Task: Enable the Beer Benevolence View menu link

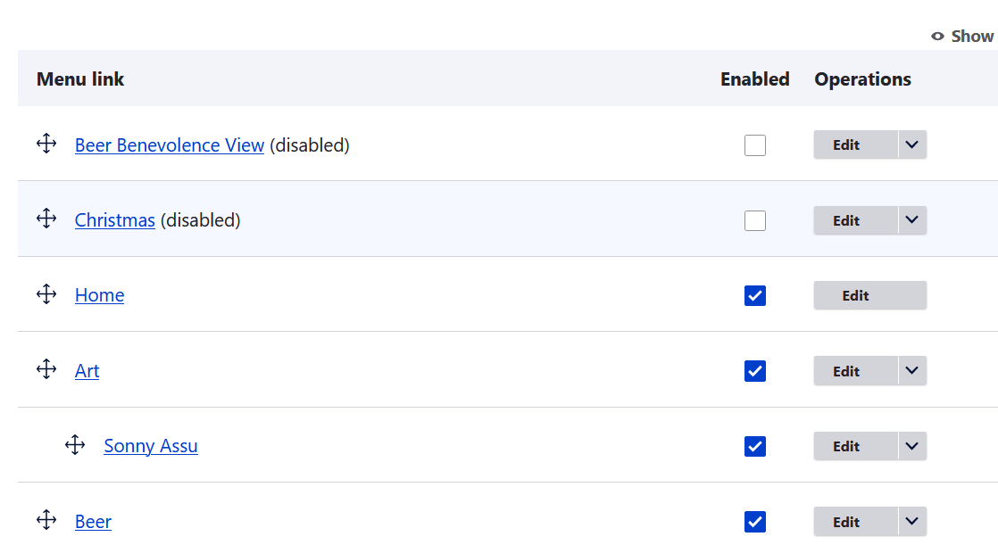Action: coord(755,145)
